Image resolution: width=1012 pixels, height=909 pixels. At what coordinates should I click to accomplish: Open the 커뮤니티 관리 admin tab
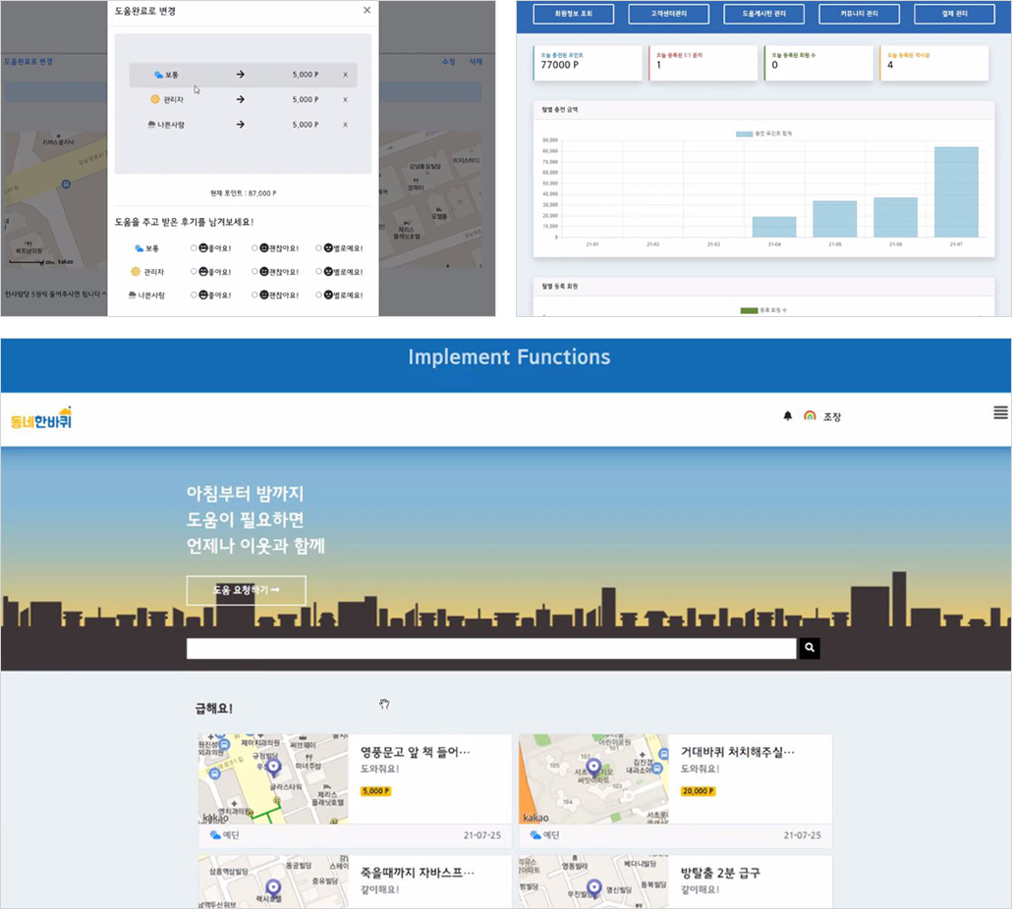[x=859, y=14]
